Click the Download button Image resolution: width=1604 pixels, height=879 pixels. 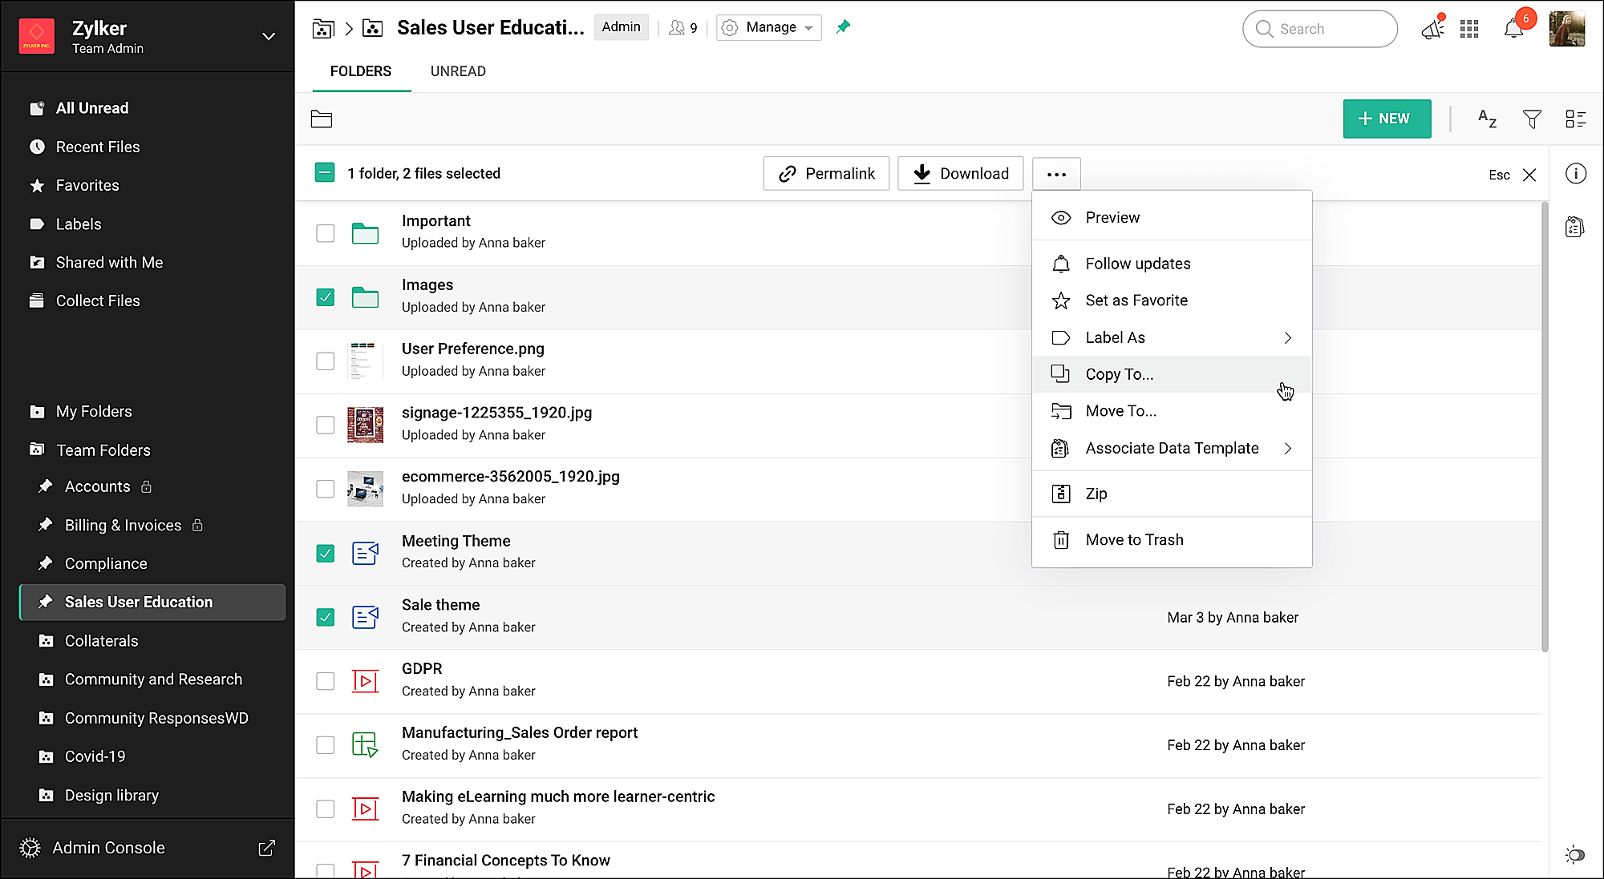960,174
